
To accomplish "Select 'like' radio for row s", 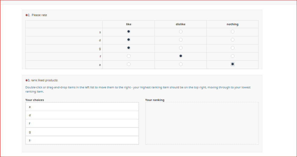I will point(128,32).
